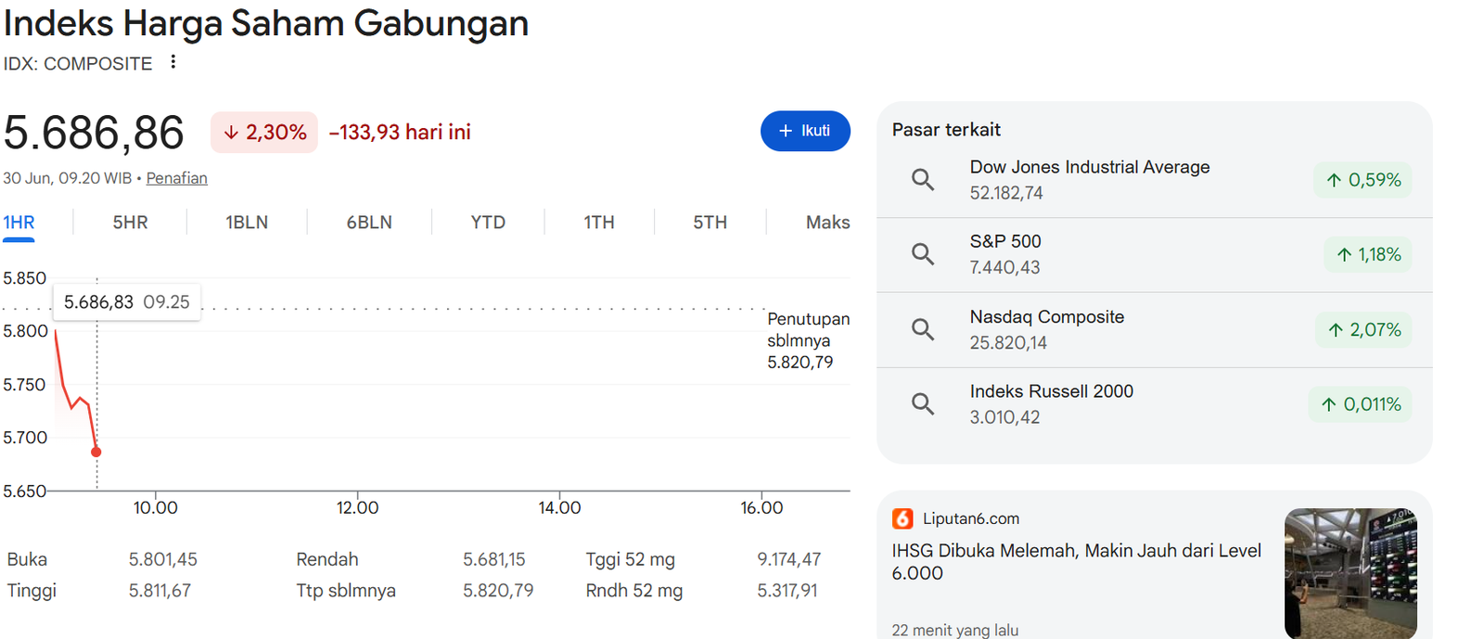
Task: Click the 5.850 price axis label
Action: pos(24,278)
